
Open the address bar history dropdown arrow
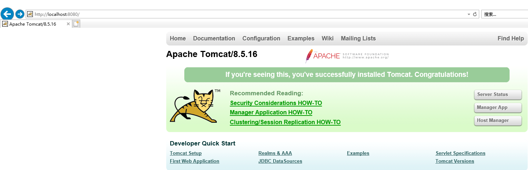pyautogui.click(x=469, y=14)
